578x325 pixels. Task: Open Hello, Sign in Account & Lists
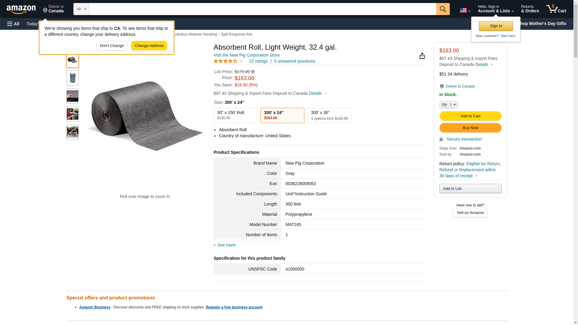496,9
